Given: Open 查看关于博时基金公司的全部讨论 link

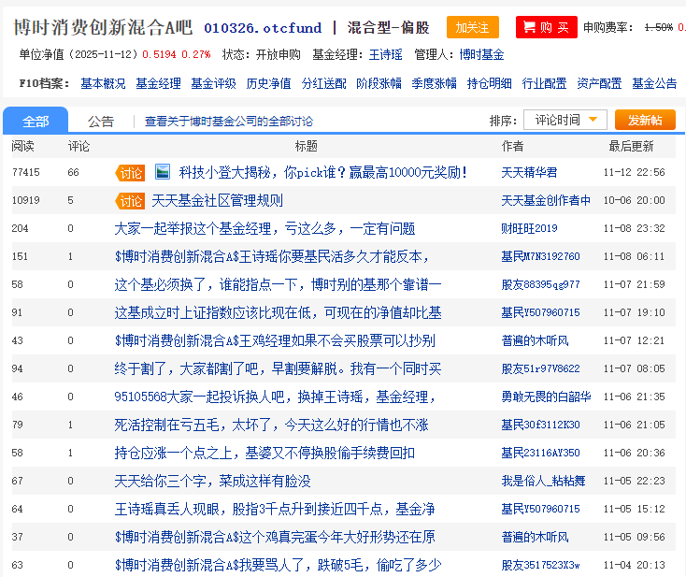Looking at the screenshot, I should (229, 122).
